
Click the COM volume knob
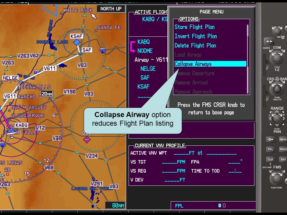277,31
